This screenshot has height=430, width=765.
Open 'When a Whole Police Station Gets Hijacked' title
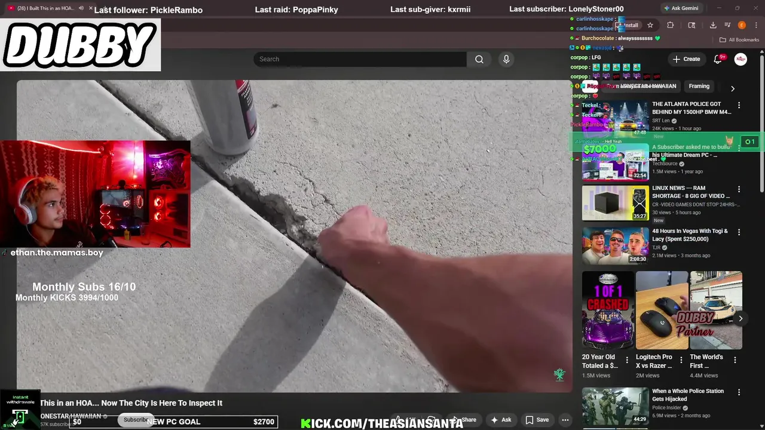point(688,395)
